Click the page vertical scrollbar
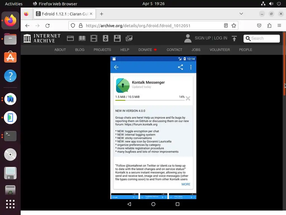The width and height of the screenshot is (286, 215). (284, 64)
